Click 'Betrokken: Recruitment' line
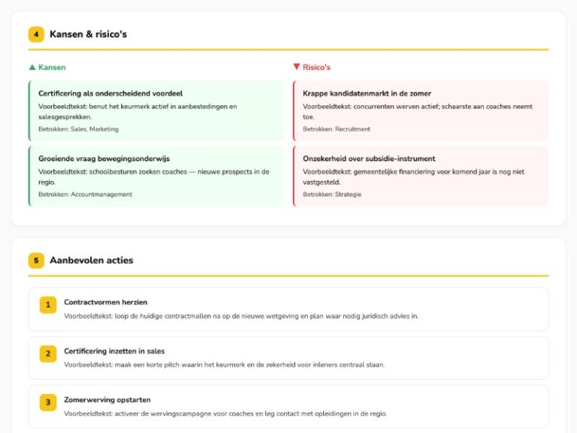The width and height of the screenshot is (577, 433). (337, 129)
